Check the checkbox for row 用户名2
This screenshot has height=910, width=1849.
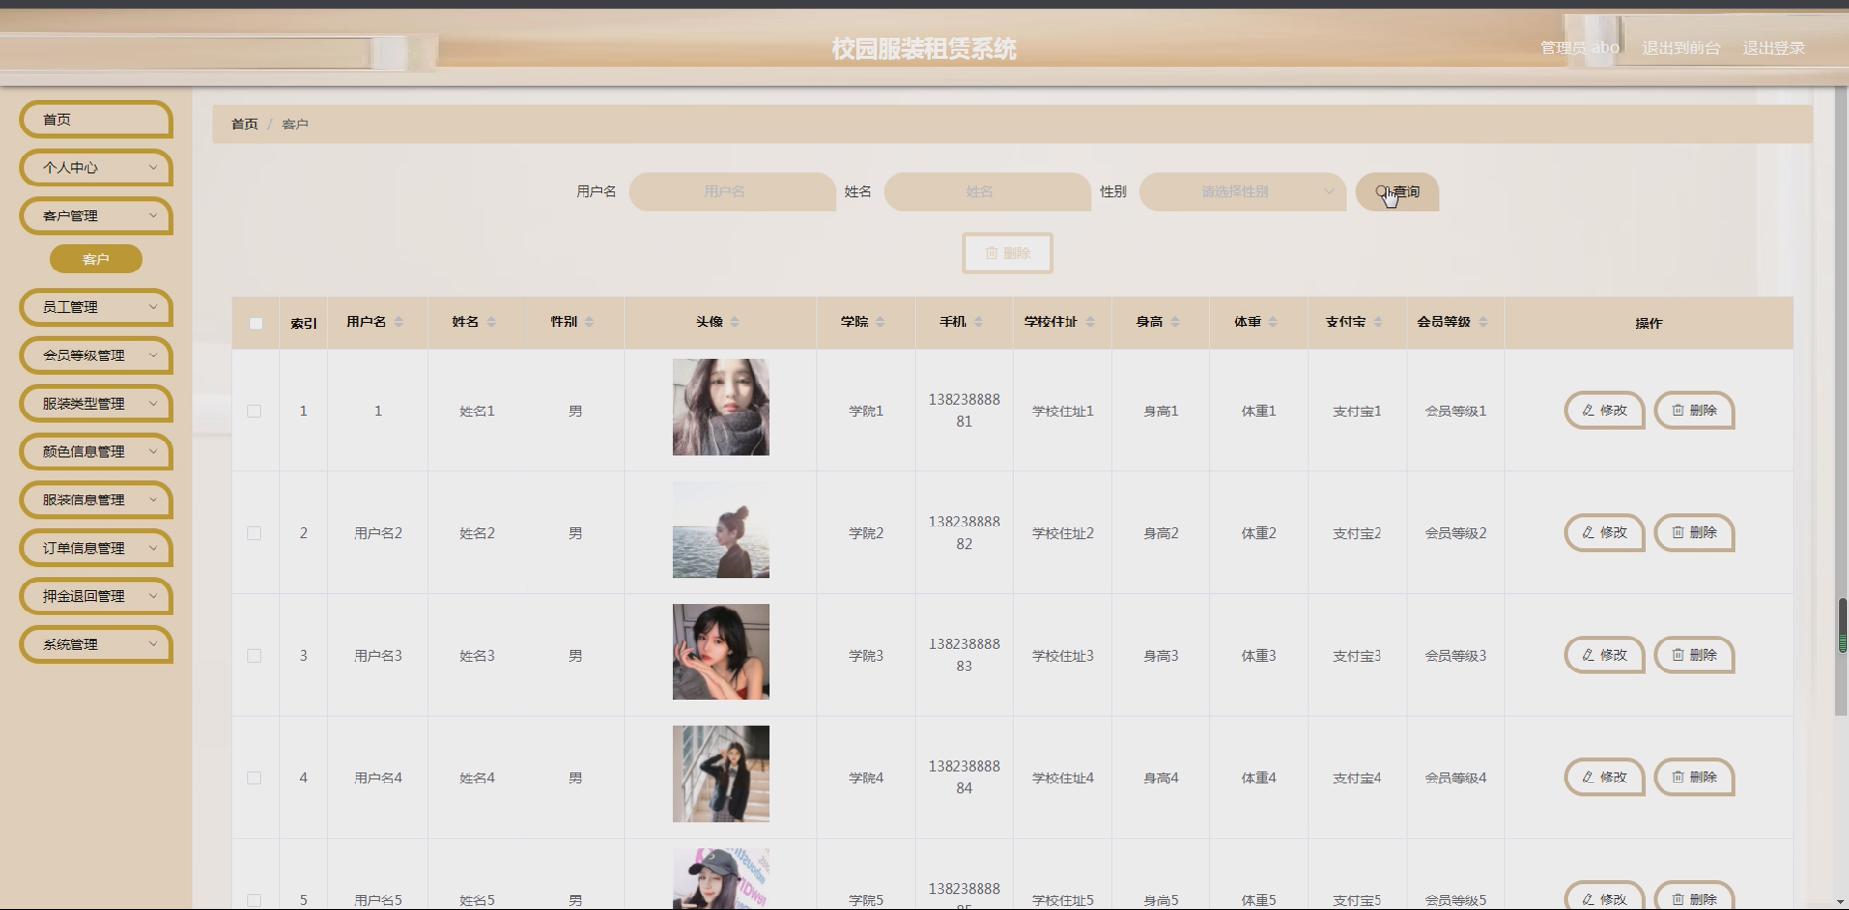coord(254,533)
